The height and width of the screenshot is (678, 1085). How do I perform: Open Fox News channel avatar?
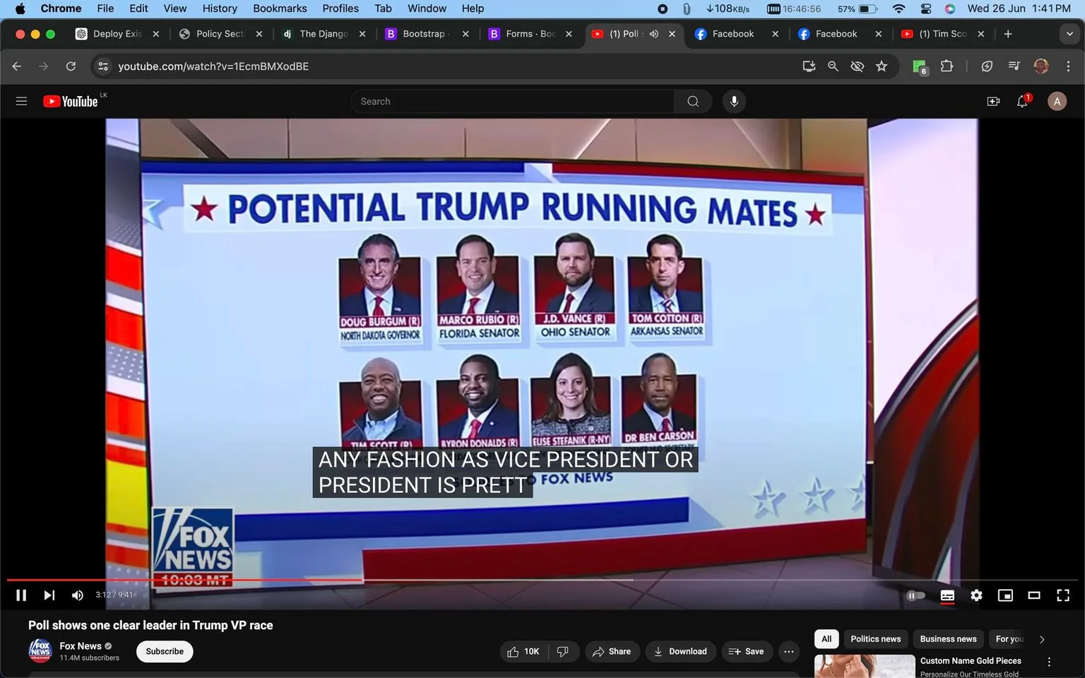[x=40, y=650]
